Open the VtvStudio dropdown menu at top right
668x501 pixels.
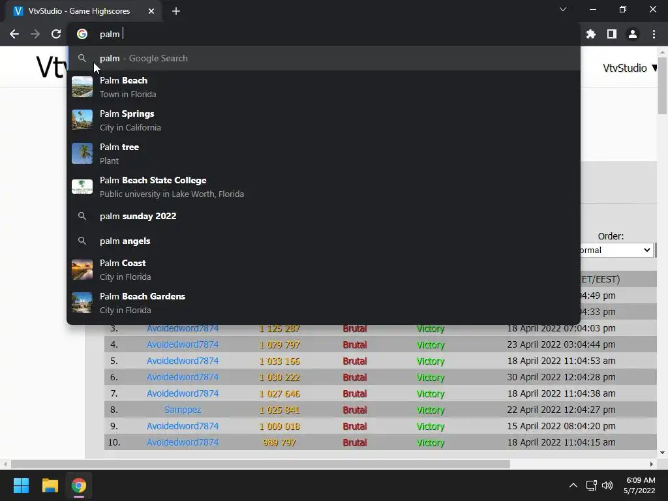(630, 68)
